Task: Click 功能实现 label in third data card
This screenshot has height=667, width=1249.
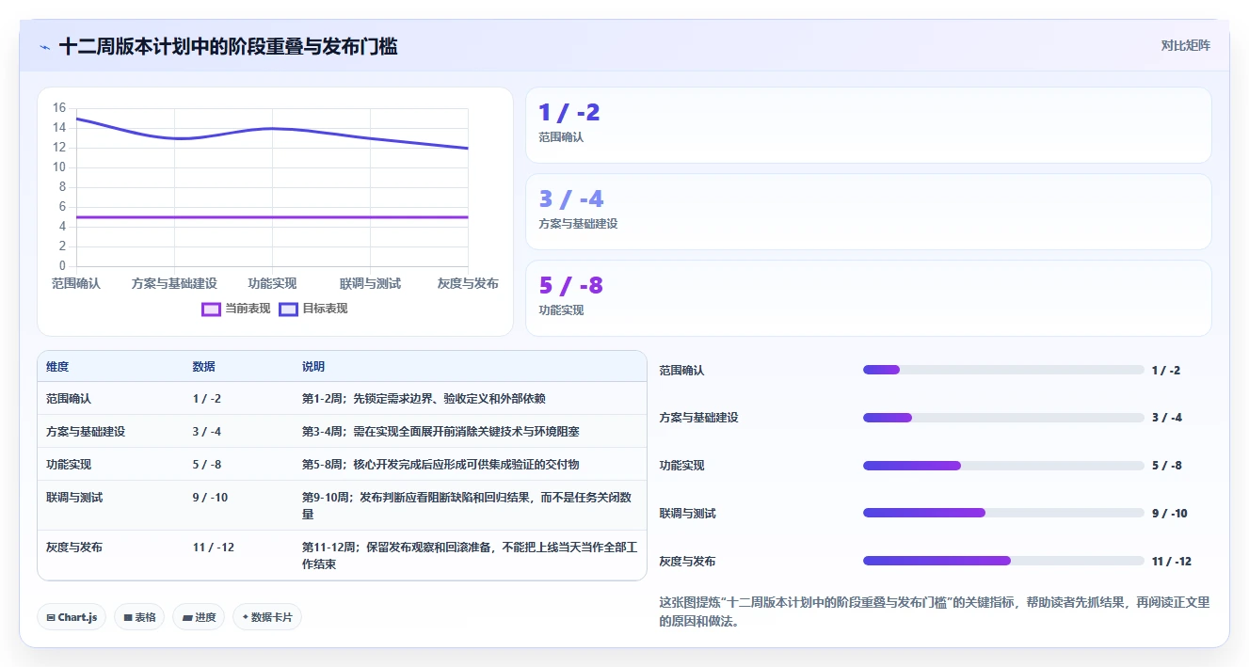Action: tap(561, 310)
